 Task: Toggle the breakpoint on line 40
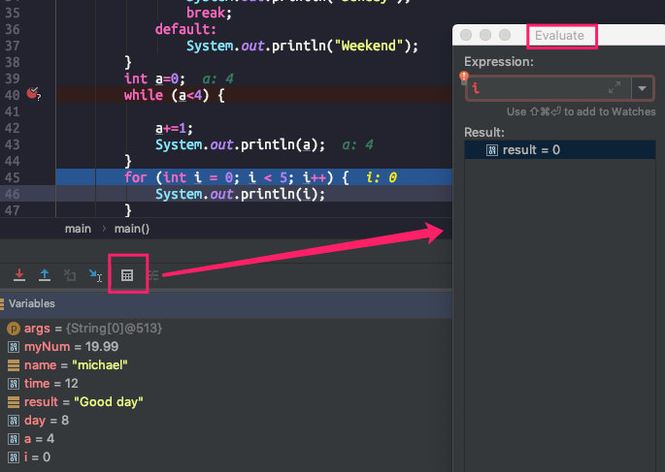32,93
